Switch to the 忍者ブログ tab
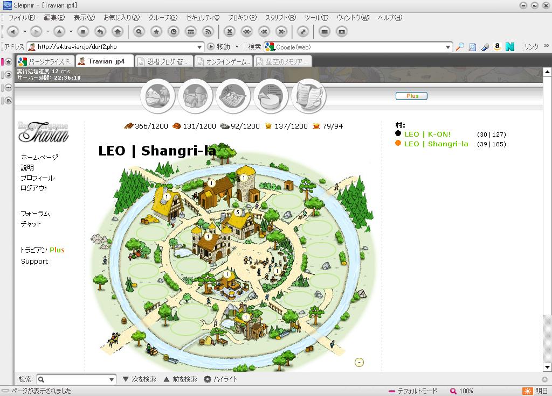 click(164, 61)
